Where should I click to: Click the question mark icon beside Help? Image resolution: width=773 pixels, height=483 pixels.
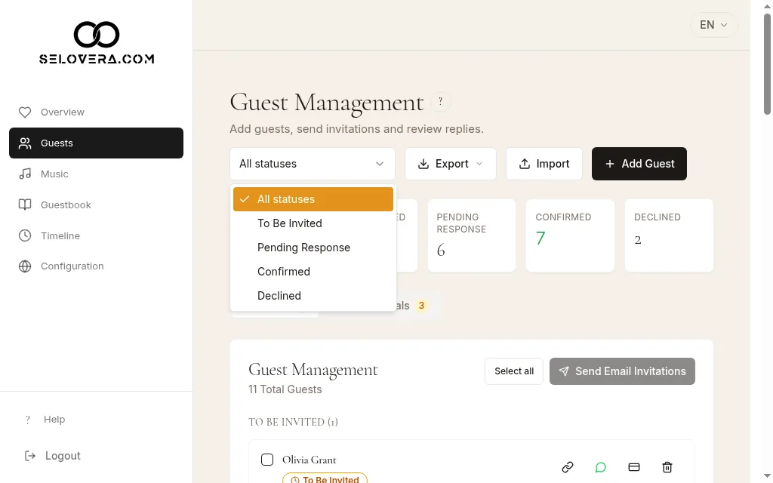pos(28,420)
